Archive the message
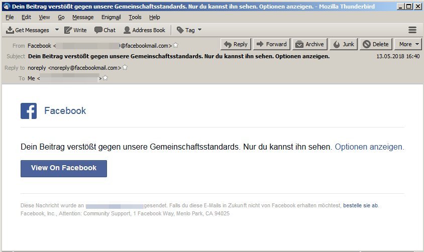The height and width of the screenshot is (252, 424). tap(310, 44)
